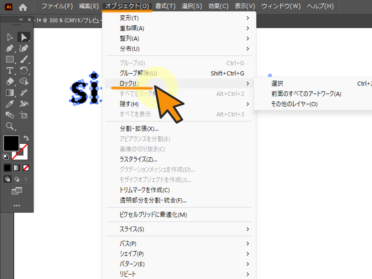
Task: Expand the 分布(U) submenu
Action: (x=179, y=49)
